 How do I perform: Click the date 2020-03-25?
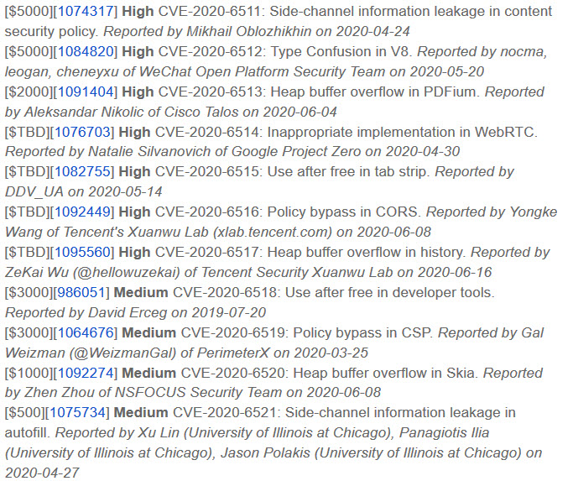coord(331,353)
